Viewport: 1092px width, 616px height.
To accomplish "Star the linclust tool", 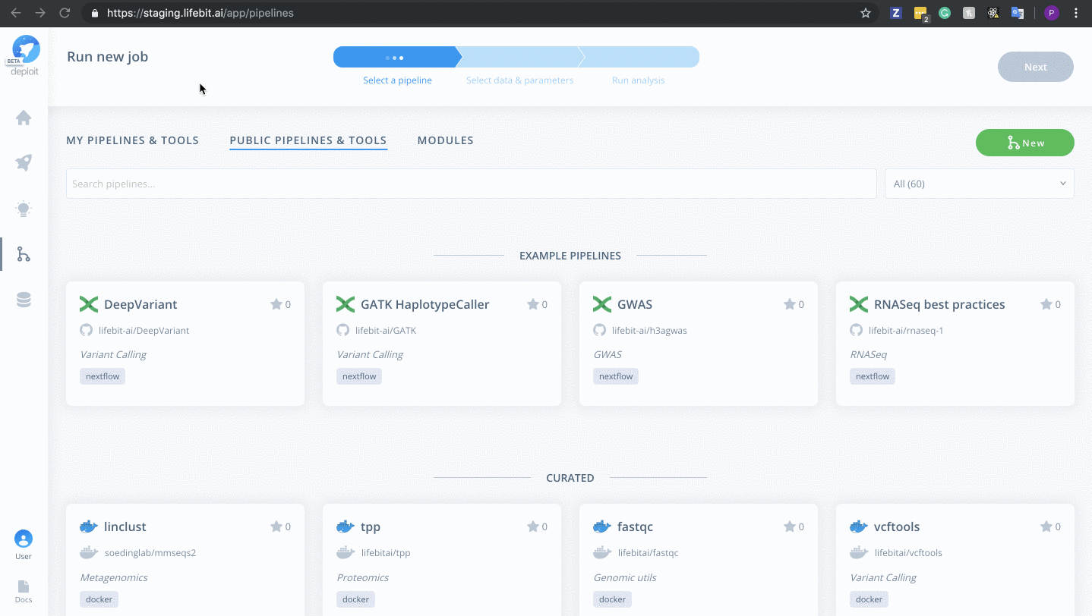I will point(276,526).
